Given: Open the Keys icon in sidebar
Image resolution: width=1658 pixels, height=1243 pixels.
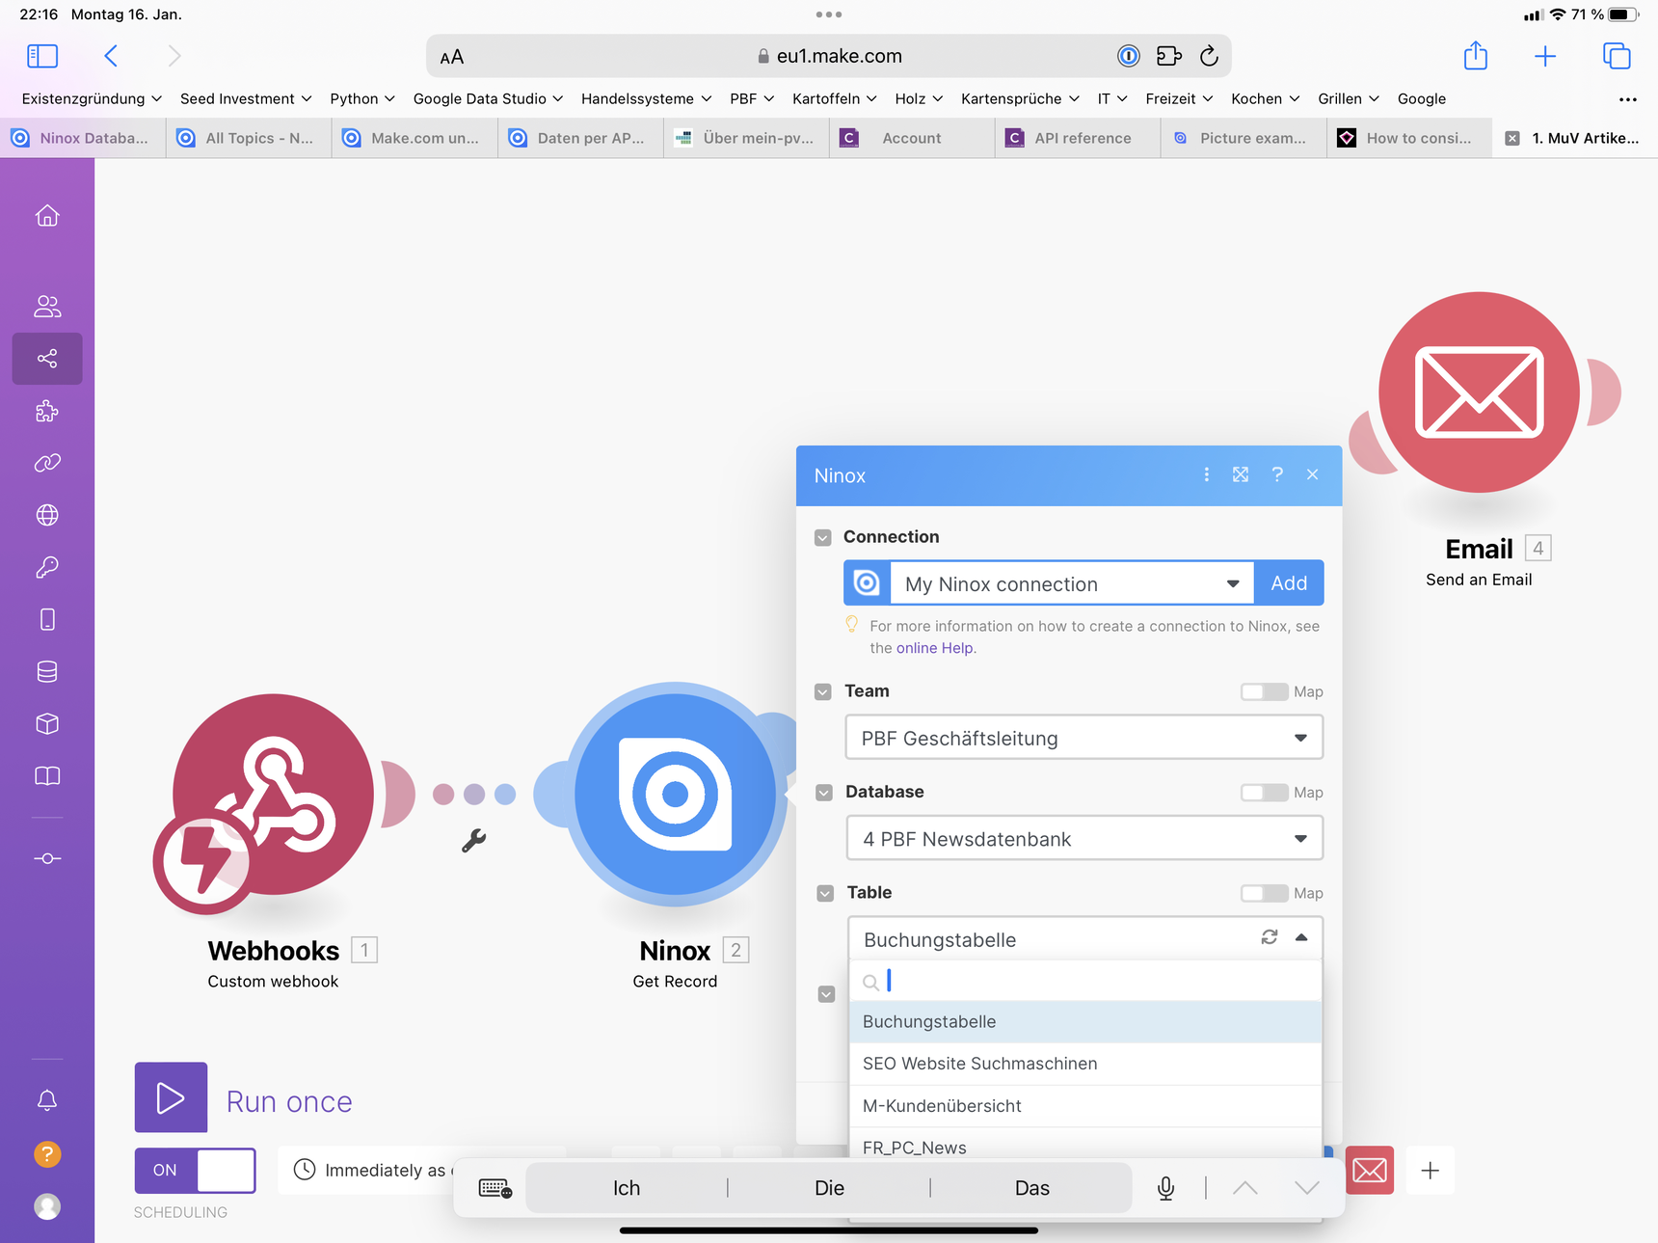Looking at the screenshot, I should click(47, 567).
